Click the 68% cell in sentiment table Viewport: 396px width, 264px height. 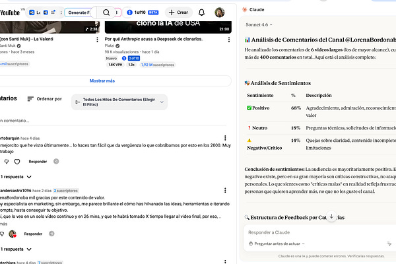296,108
